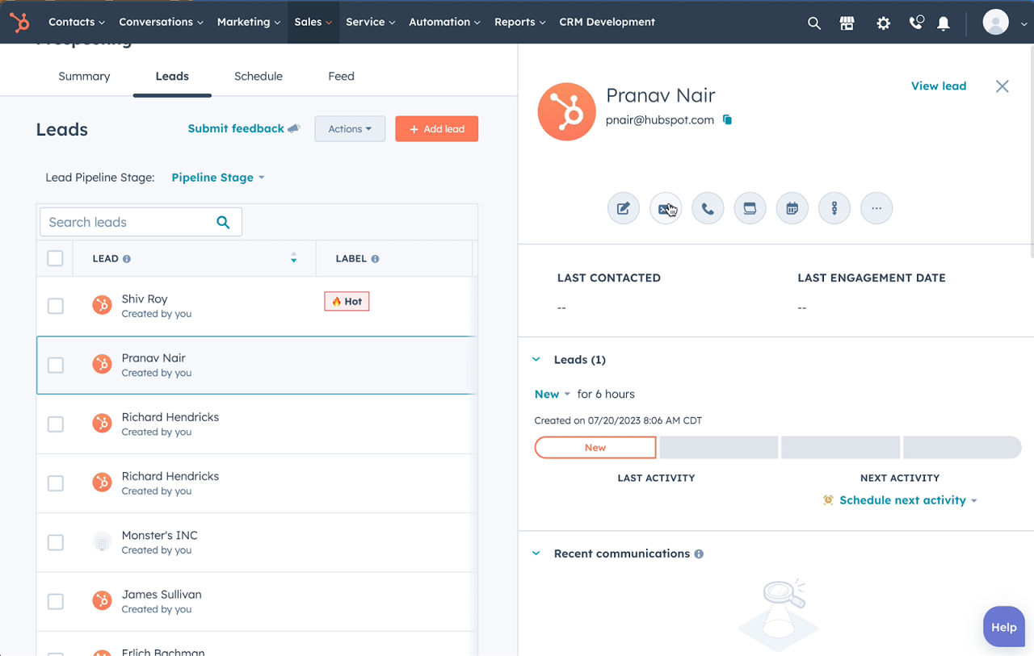
Task: Click the info icon beside Recent communications
Action: 699,554
